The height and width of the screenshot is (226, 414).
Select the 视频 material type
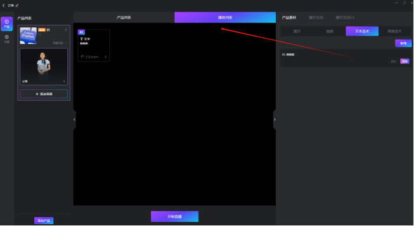[x=330, y=31]
